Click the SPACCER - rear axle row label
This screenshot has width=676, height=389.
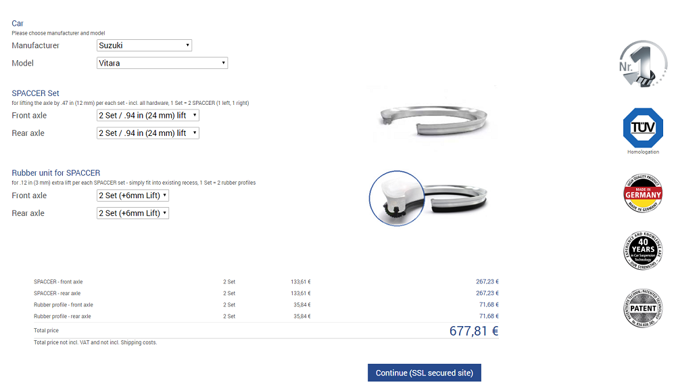pyautogui.click(x=57, y=293)
